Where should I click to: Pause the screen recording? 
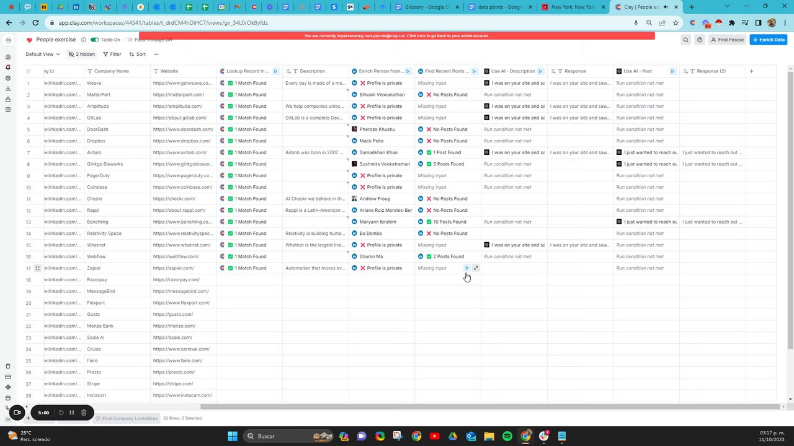(x=71, y=413)
